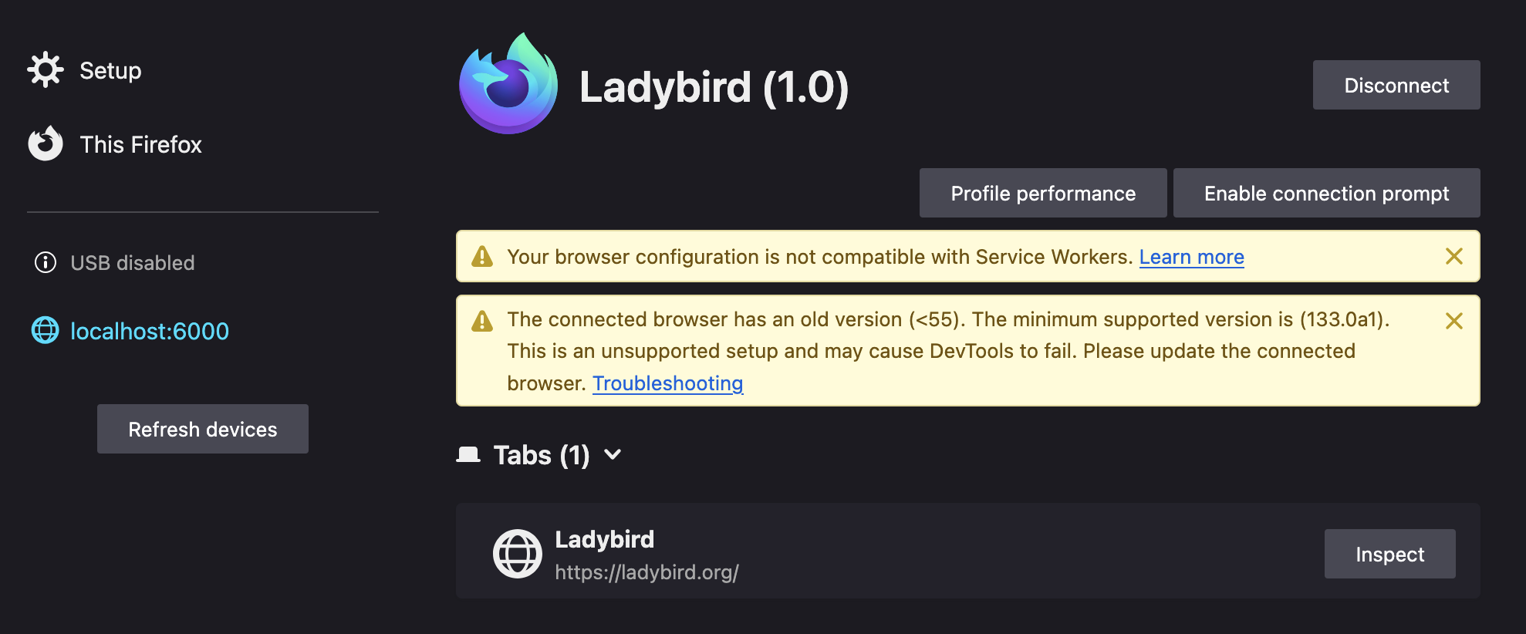Image resolution: width=1526 pixels, height=634 pixels.
Task: Click the Firefox Nightly logo beside Ladybird
Action: tap(508, 85)
